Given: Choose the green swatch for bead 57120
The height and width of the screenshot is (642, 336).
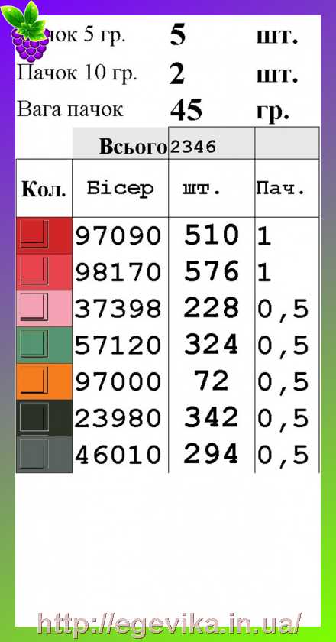Looking at the screenshot, I should coord(44,345).
